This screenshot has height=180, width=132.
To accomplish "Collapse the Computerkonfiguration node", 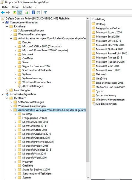I will tap(3, 22).
